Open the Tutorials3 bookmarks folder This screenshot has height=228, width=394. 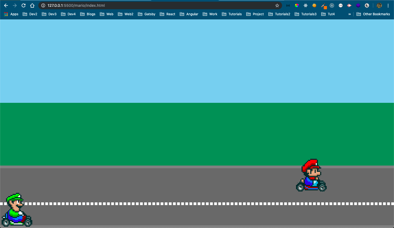(306, 14)
